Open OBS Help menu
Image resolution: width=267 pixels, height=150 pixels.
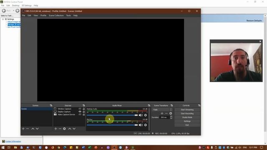tap(75, 15)
